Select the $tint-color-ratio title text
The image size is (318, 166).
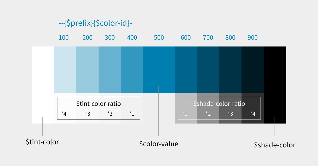pos(99,104)
